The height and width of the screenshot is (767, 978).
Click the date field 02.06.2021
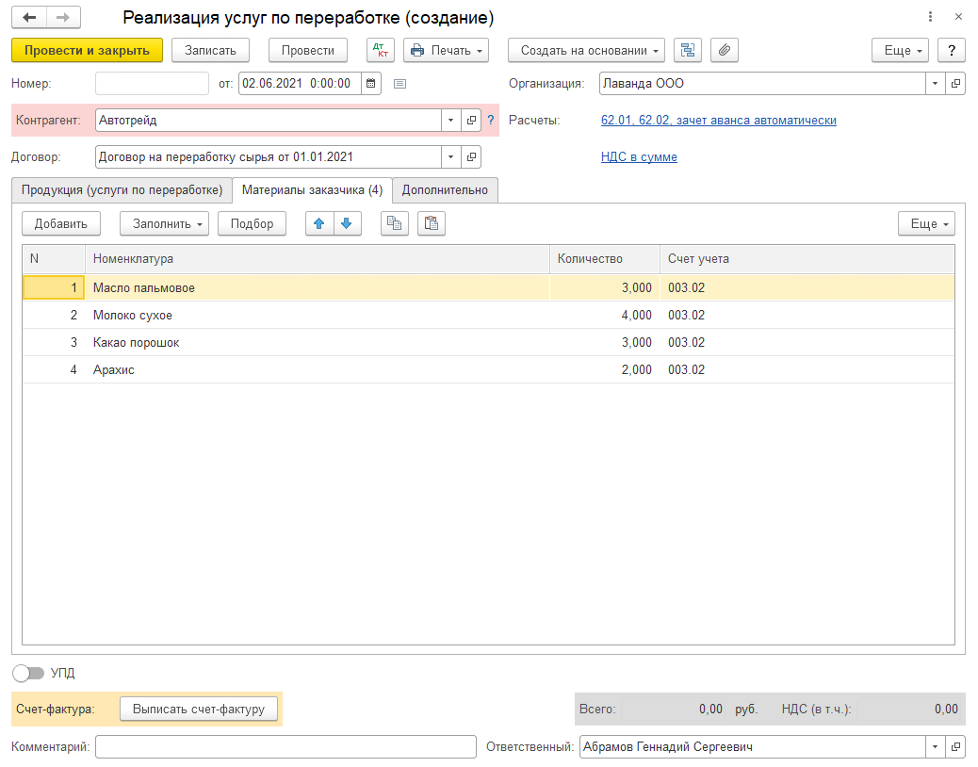(300, 84)
